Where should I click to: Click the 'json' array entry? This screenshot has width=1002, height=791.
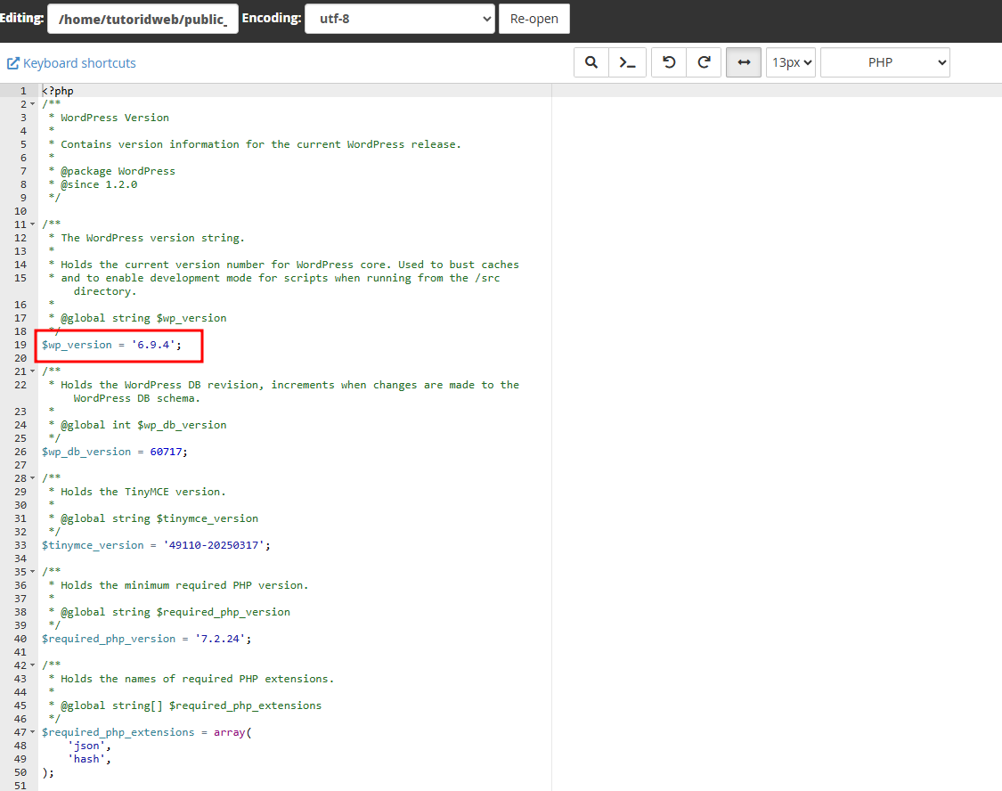click(86, 746)
